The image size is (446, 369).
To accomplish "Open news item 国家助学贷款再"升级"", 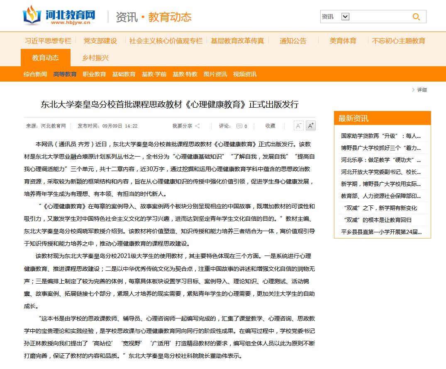I will [381, 136].
